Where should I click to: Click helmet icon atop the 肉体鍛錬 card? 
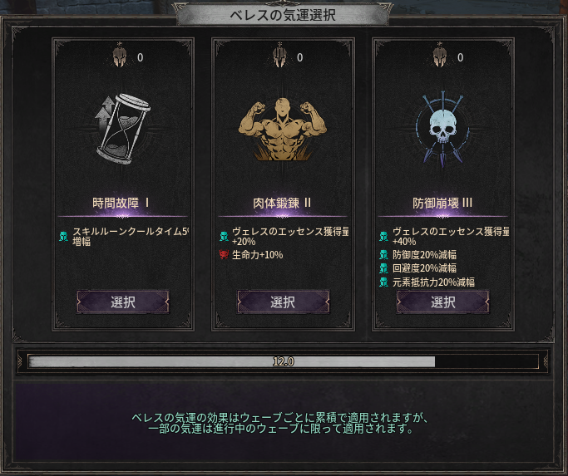279,56
